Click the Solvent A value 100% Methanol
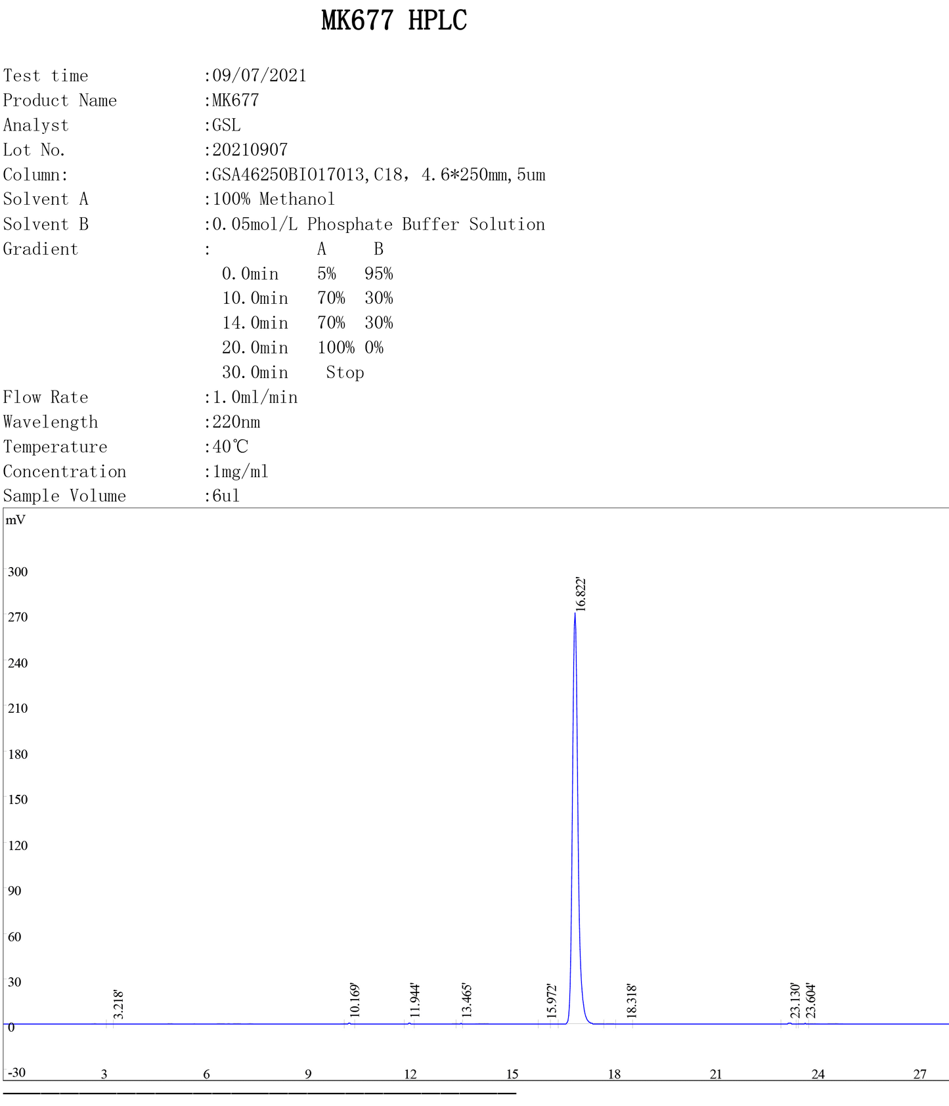The image size is (949, 1106). coord(274,199)
